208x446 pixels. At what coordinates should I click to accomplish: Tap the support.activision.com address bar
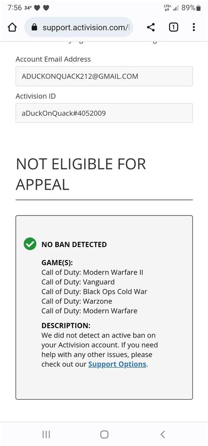pyautogui.click(x=79, y=27)
